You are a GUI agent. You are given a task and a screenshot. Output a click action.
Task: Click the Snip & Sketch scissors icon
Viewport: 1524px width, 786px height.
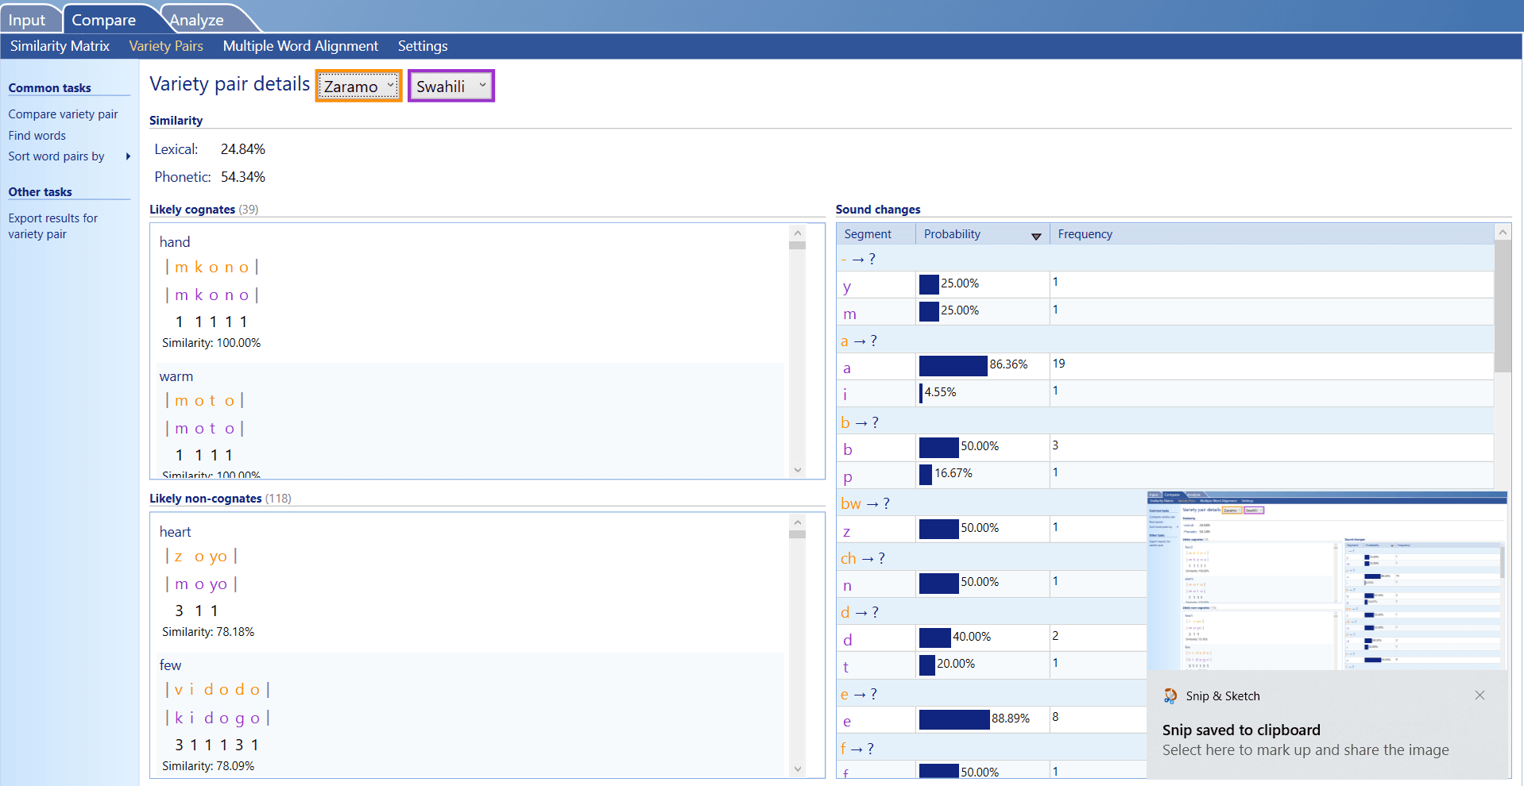coord(1170,695)
